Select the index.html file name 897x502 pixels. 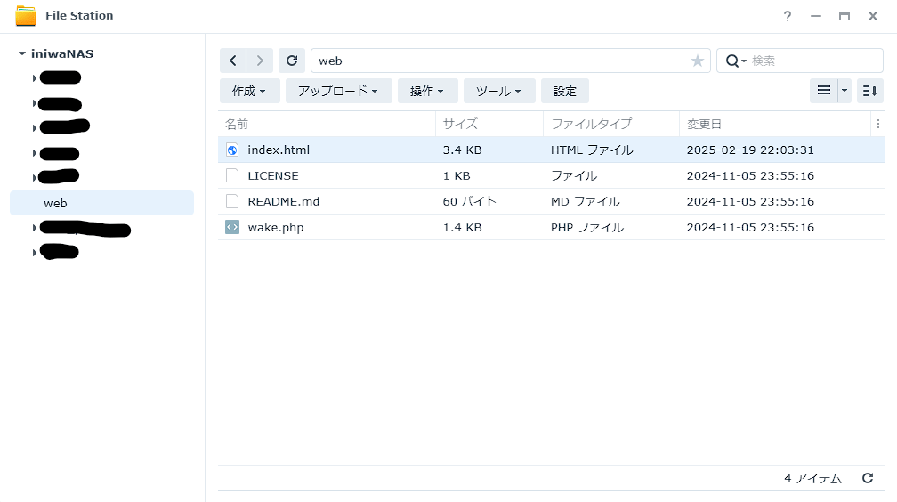tap(279, 150)
